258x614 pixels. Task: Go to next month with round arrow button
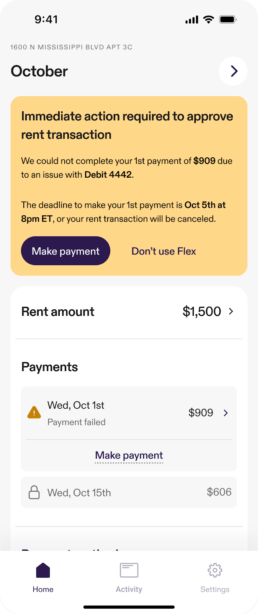pyautogui.click(x=233, y=71)
